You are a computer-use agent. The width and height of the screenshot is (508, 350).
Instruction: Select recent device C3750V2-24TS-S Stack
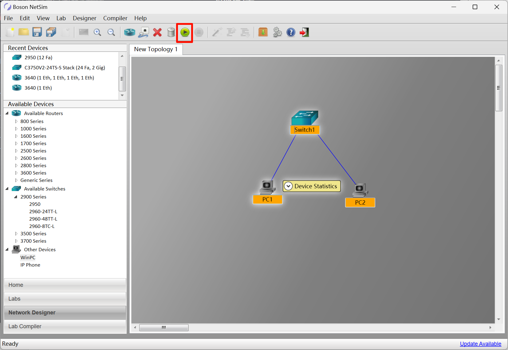pyautogui.click(x=65, y=67)
